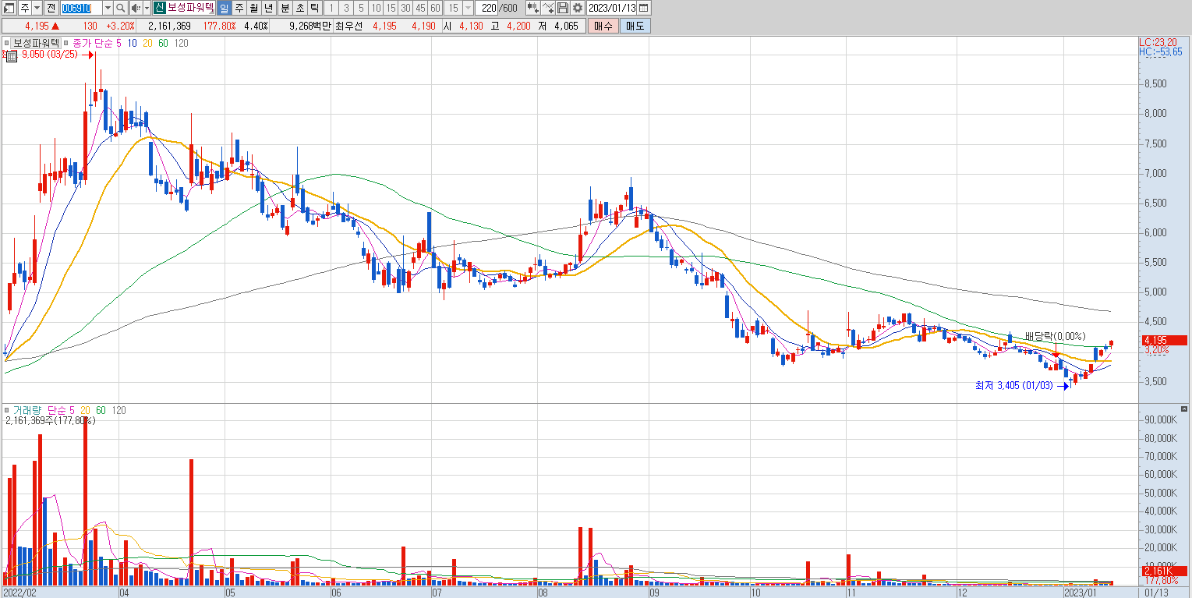This screenshot has height=598, width=1192.
Task: Open the calendar date picker icon
Action: [x=644, y=8]
